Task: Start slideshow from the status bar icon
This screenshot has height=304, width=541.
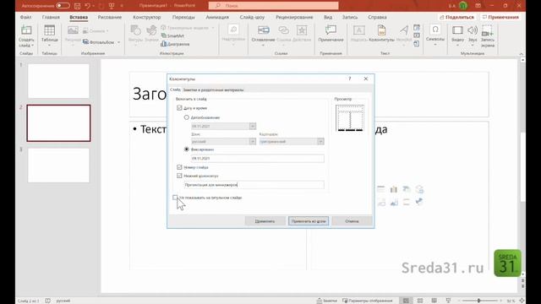Action: pos(448,301)
